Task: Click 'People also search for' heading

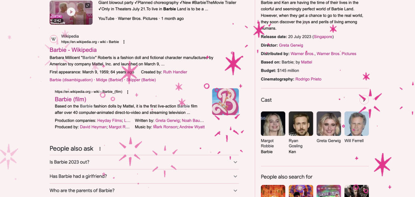Action: click(x=287, y=177)
